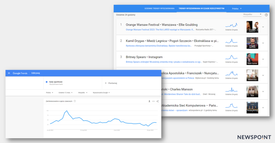Viewport: 275px width, 143px height.
Task: Click the Onet thumbnail
Action: [x=252, y=91]
